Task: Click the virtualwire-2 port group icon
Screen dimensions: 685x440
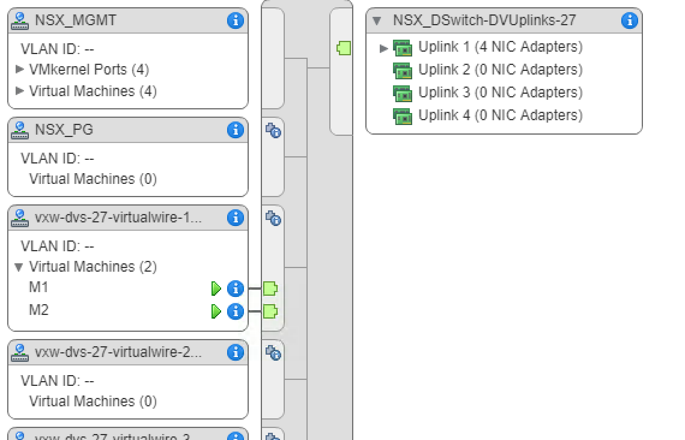Action: point(20,353)
